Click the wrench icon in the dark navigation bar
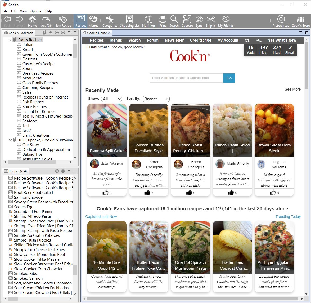The height and width of the screenshot is (303, 311). coord(259,40)
